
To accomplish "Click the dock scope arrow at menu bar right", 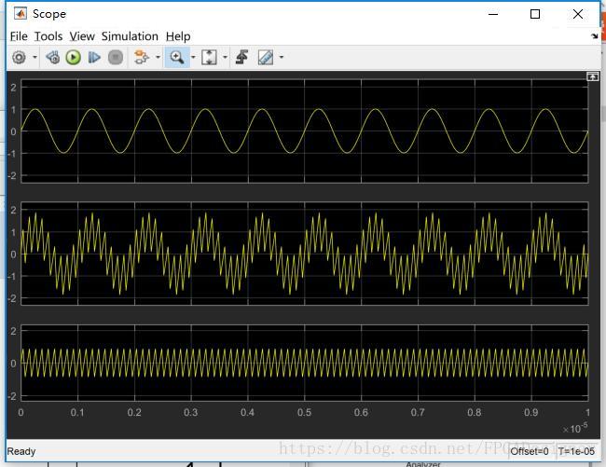I will (x=595, y=36).
